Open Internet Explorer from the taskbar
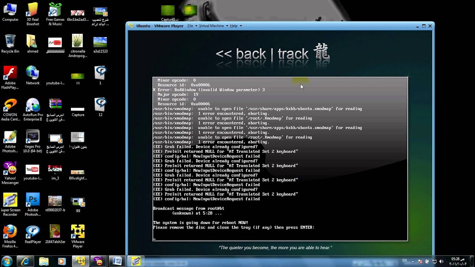 point(25,261)
